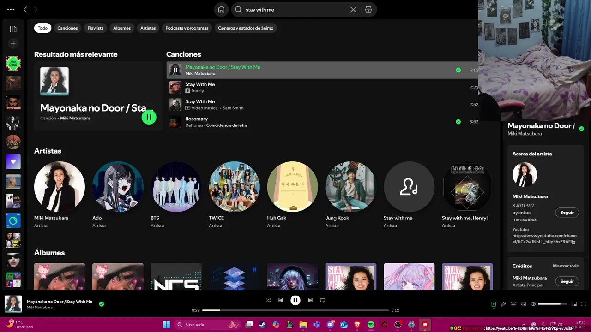Follow Miki Matsubara in Acerca del artista
Screen dimensions: 591x332
point(567,213)
